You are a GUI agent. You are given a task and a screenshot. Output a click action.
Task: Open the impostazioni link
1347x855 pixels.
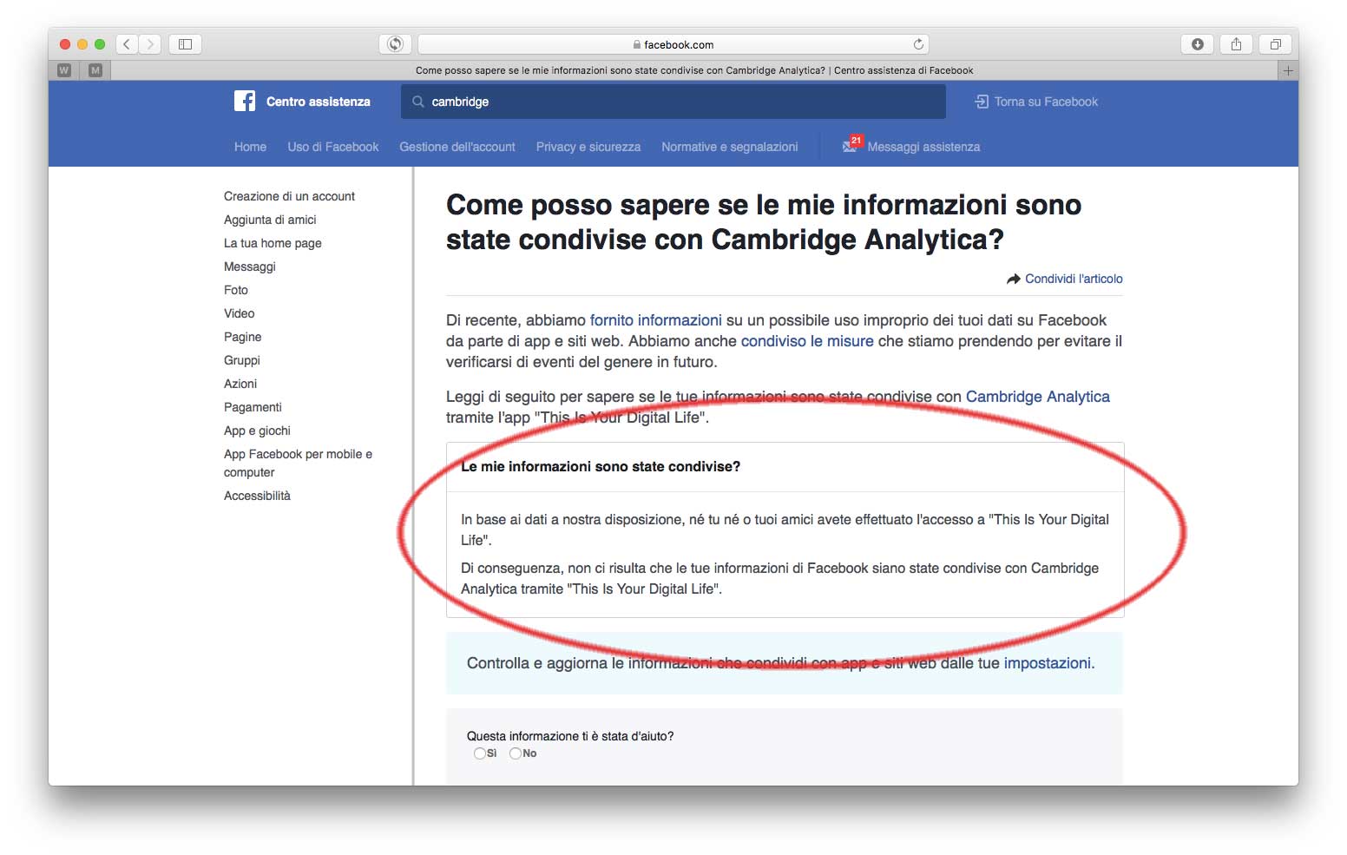pos(1048,663)
